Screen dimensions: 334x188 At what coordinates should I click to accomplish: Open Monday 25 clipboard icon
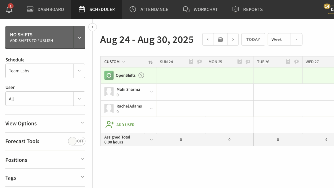click(240, 62)
